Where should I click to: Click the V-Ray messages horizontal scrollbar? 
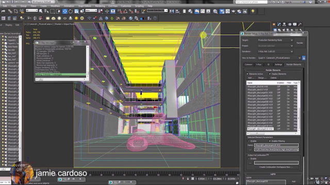point(61,79)
